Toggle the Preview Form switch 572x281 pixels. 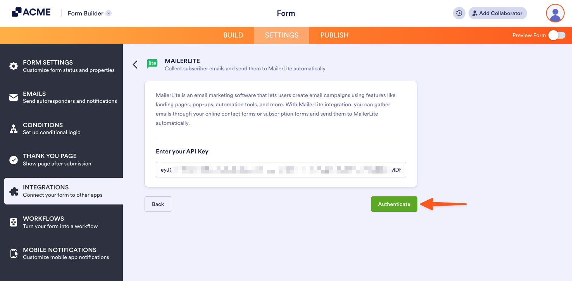click(x=557, y=35)
